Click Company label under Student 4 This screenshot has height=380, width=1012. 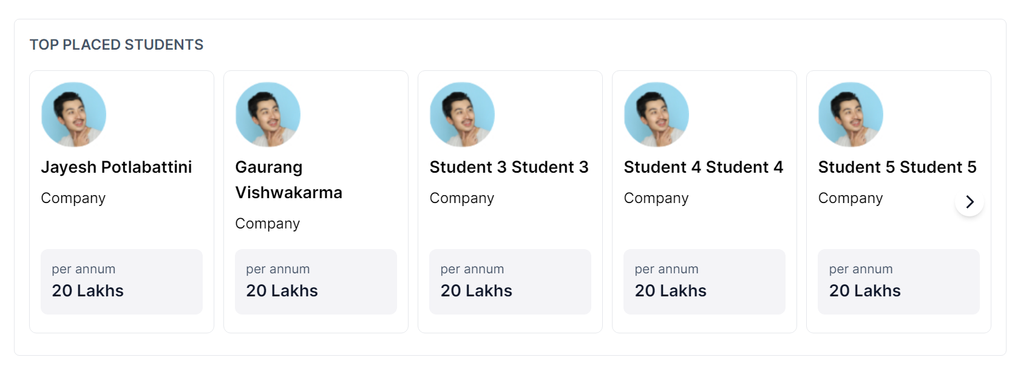[656, 198]
